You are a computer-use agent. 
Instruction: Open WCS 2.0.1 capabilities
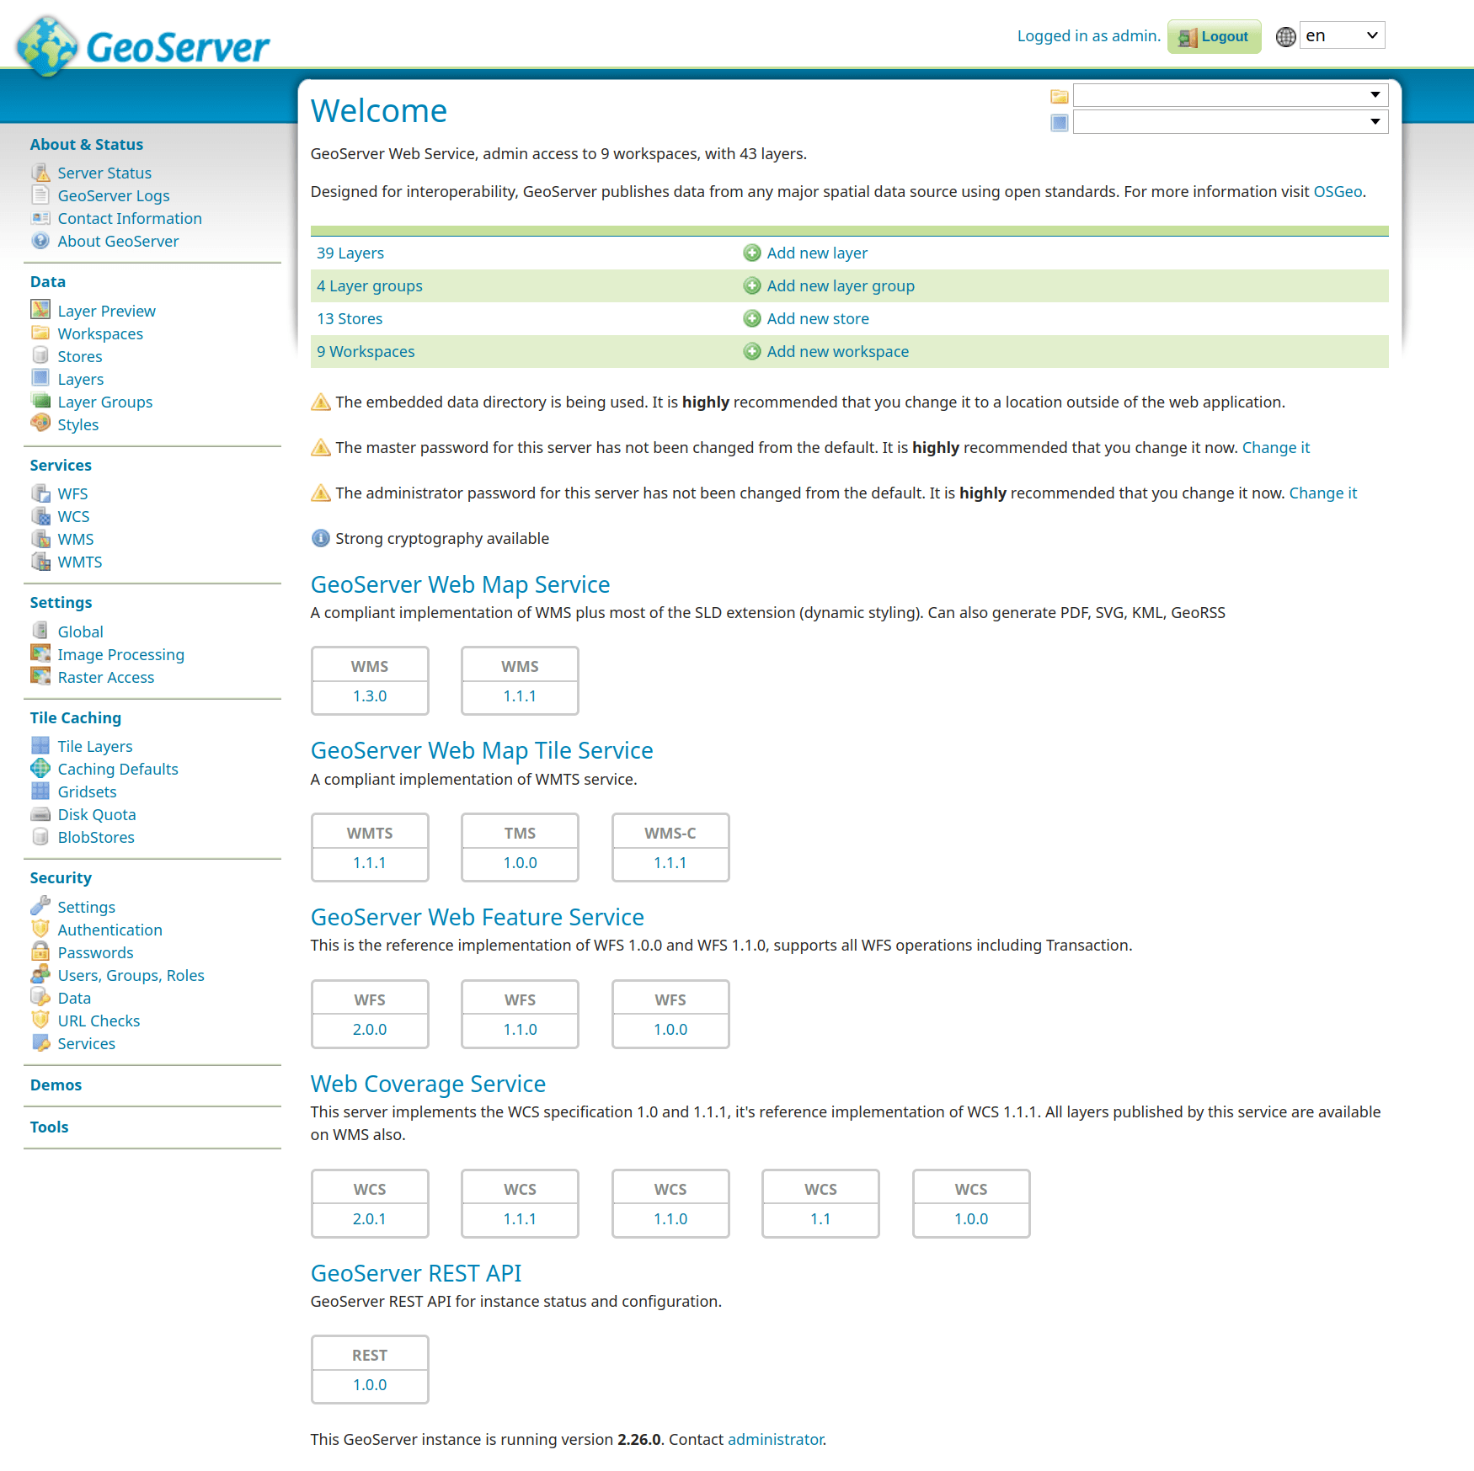(370, 1218)
